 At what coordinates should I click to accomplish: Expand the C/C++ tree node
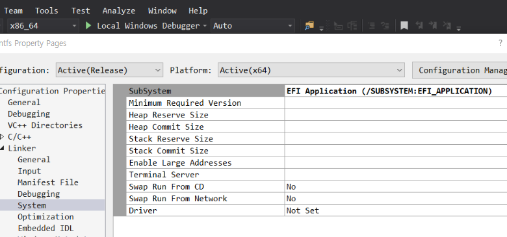coord(2,136)
